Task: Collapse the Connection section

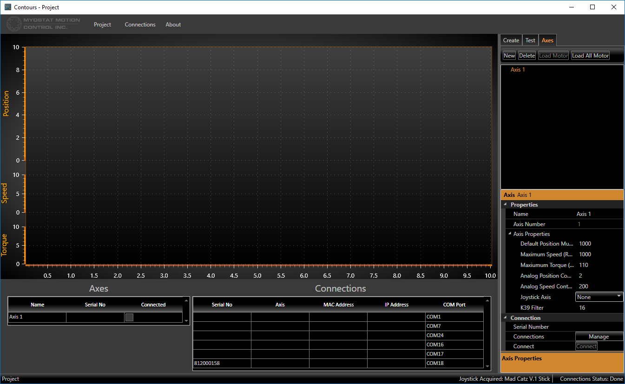Action: (x=505, y=318)
